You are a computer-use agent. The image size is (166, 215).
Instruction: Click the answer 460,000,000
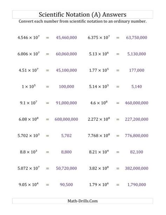pyautogui.click(x=137, y=103)
